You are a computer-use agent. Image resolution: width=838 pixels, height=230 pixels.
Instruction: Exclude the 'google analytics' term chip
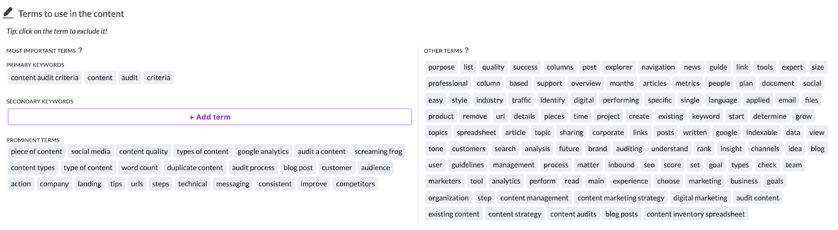tap(263, 152)
